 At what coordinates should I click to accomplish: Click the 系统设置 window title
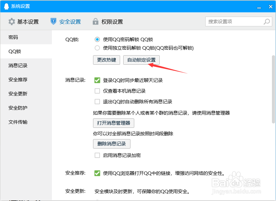point(20,6)
